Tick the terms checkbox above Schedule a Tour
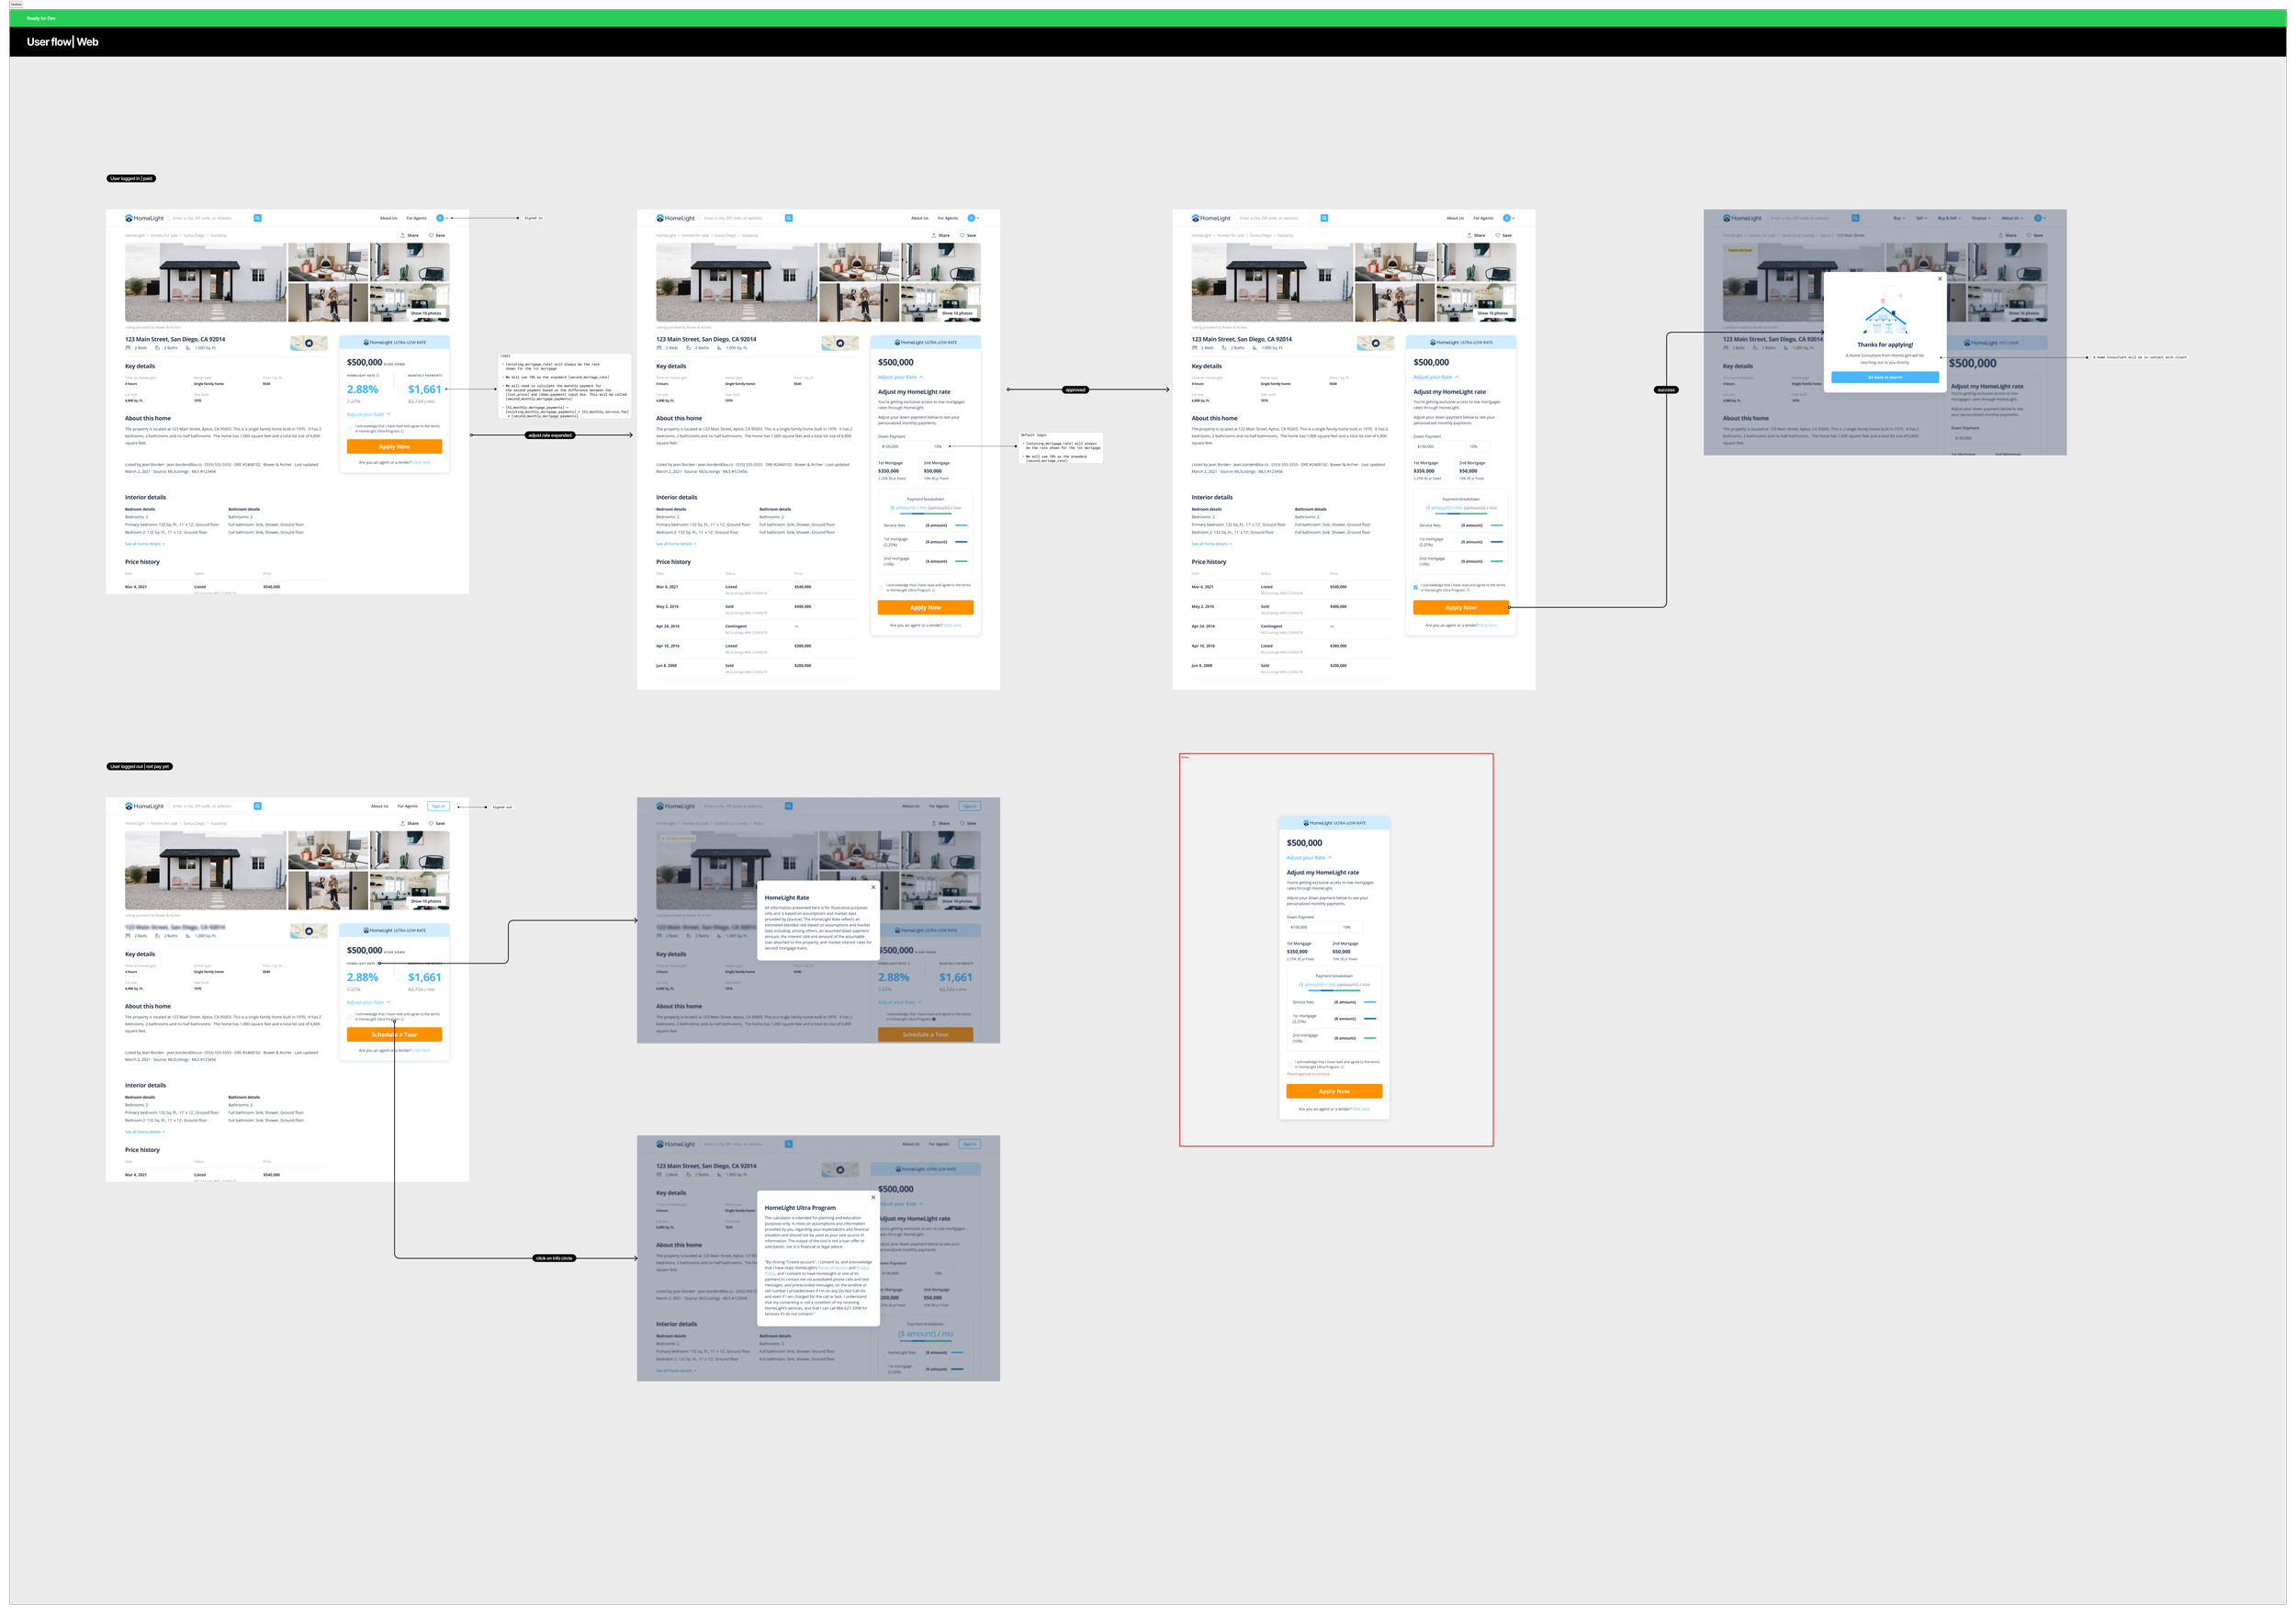This screenshot has height=1614, width=2296. 350,1015
